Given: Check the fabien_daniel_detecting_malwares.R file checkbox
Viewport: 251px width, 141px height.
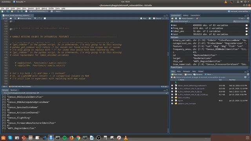Looking at the screenshot, I should coord(172,85).
